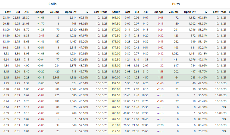Click put IV 84.78%

tap(203, 120)
